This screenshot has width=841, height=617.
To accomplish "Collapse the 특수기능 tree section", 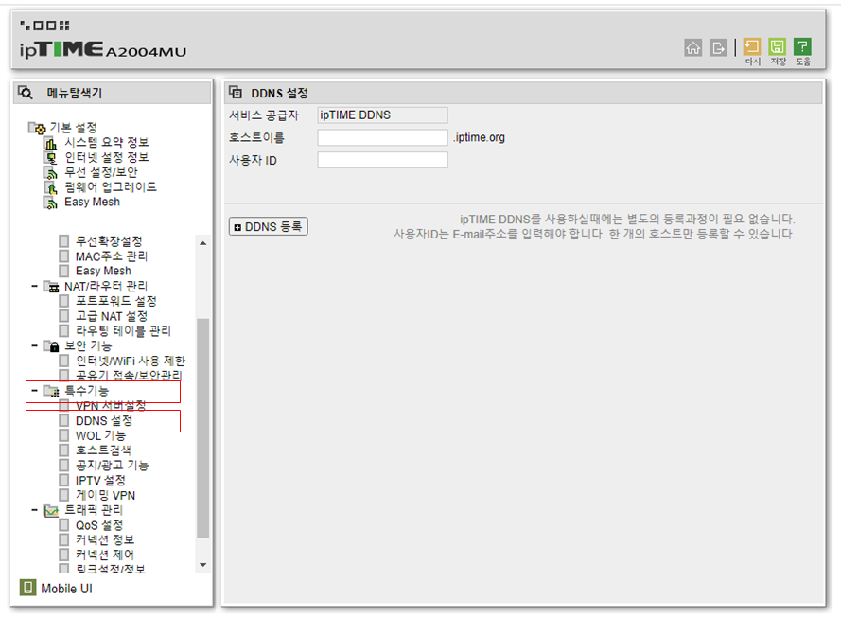I will (34, 391).
